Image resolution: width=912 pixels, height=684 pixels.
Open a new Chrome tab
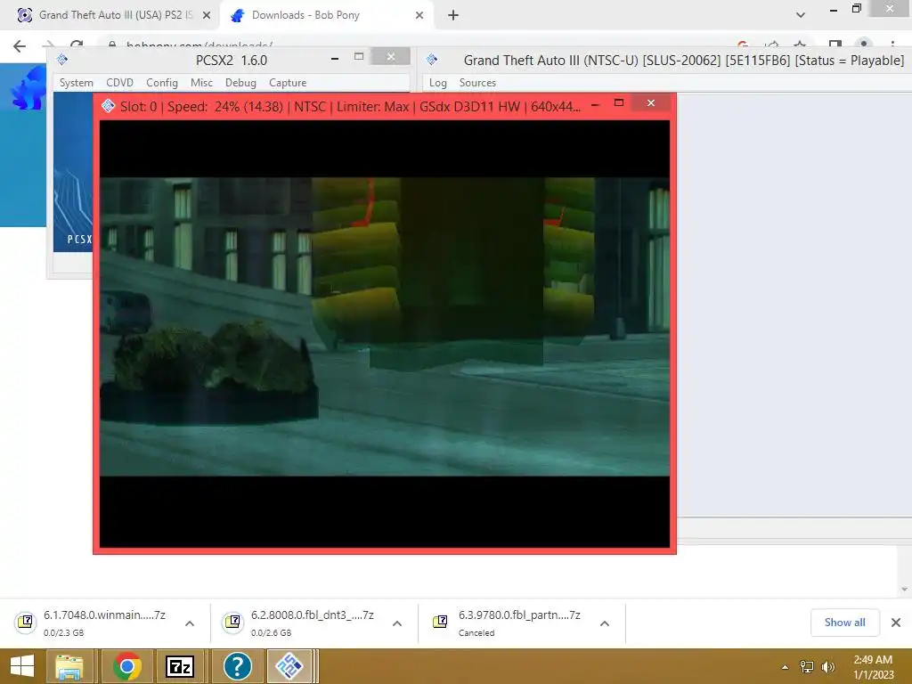tap(453, 15)
